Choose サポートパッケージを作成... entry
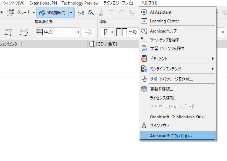This screenshot has height=161, width=227. pyautogui.click(x=178, y=79)
